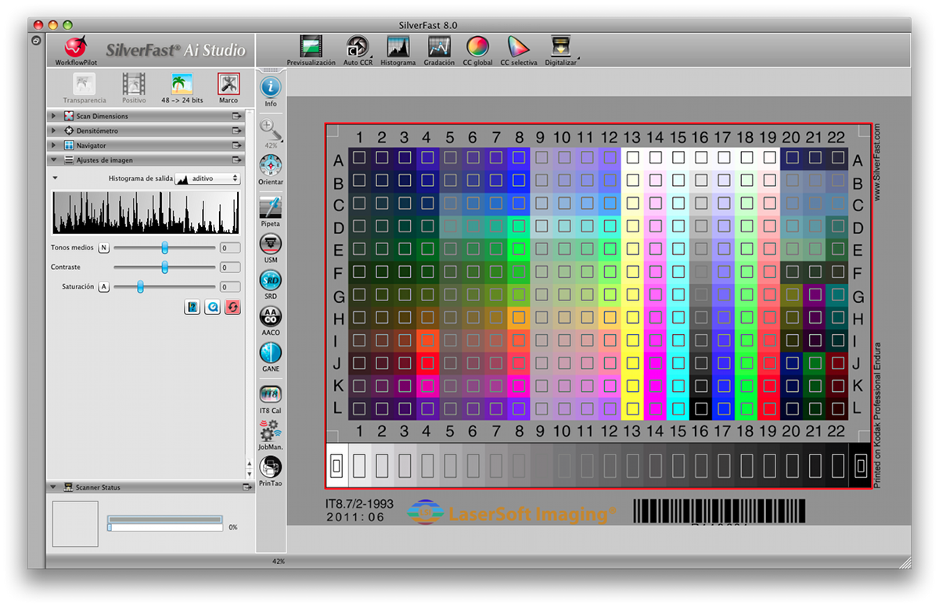Start scan with Digitalizar icon
The height and width of the screenshot is (607, 939).
point(560,47)
